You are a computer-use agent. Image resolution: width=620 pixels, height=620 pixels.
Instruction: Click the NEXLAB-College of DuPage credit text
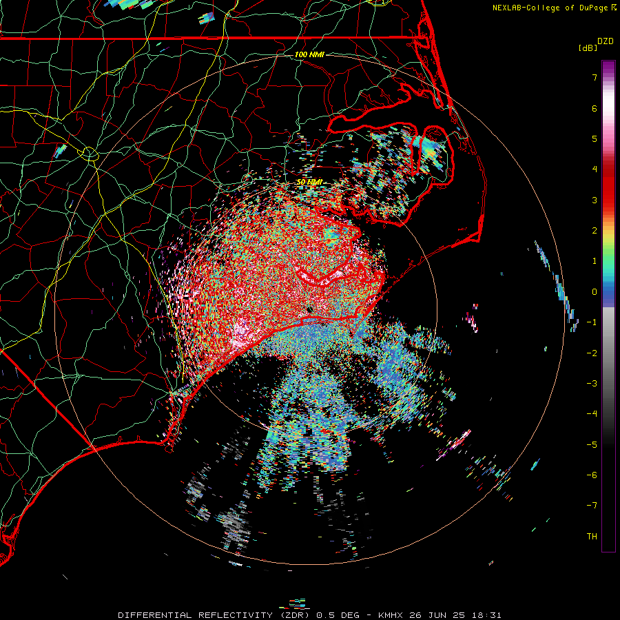tap(550, 8)
